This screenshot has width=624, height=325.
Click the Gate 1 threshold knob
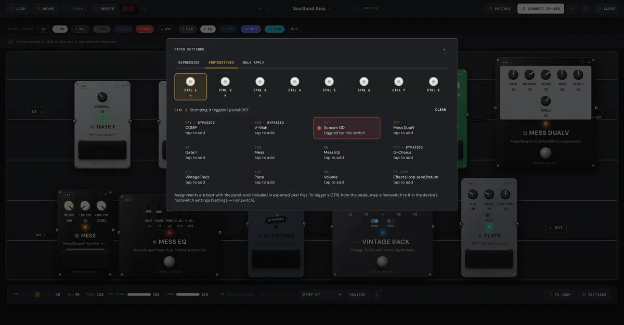point(102,97)
